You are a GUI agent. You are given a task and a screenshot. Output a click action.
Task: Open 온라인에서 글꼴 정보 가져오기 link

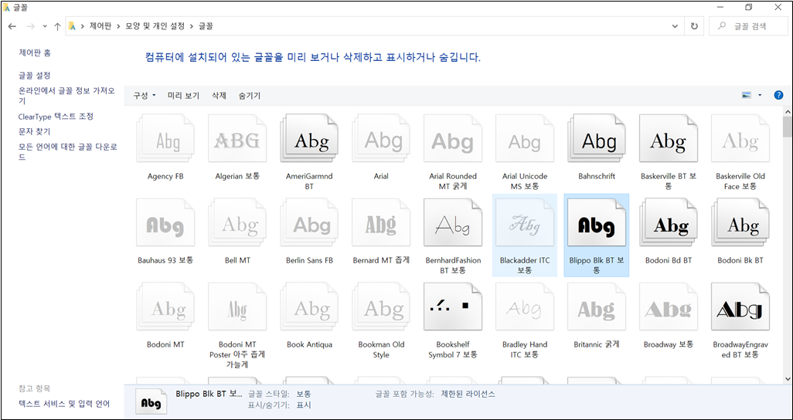(66, 96)
